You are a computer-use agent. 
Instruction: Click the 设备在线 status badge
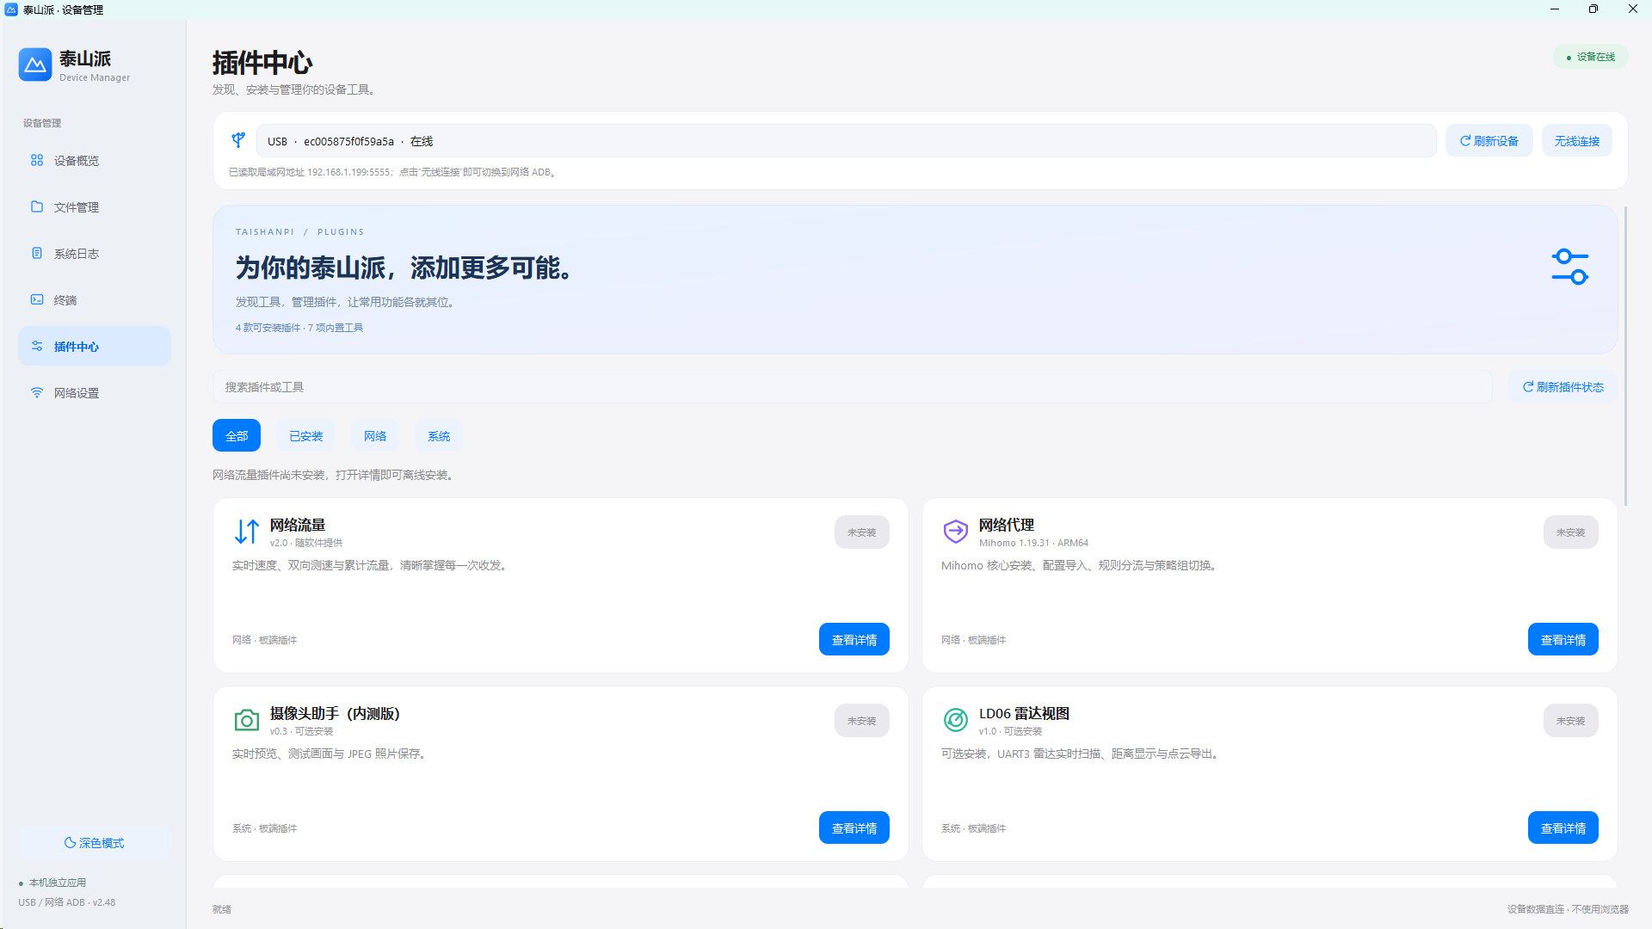[1590, 57]
